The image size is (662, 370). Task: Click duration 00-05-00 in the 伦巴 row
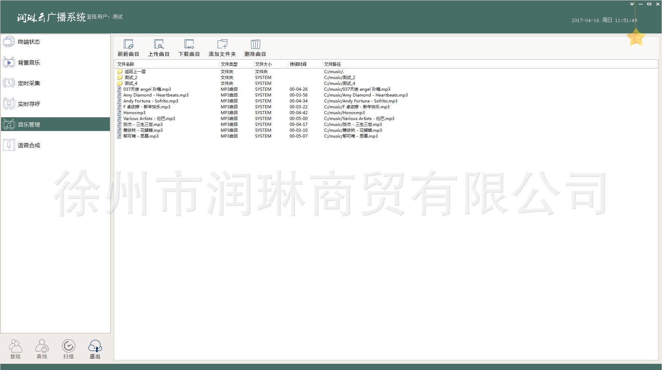(x=299, y=119)
